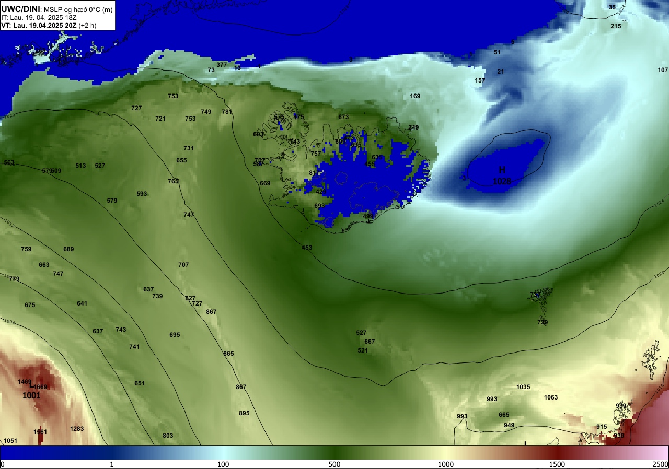Click the height value 169
Image resolution: width=669 pixels, height=469 pixels.
[x=415, y=96]
